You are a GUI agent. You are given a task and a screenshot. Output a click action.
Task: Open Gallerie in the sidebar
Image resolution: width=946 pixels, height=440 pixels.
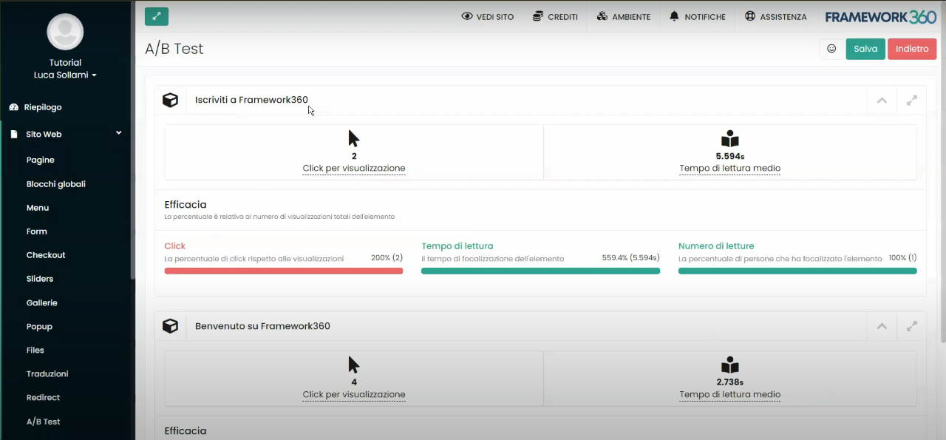(x=42, y=302)
